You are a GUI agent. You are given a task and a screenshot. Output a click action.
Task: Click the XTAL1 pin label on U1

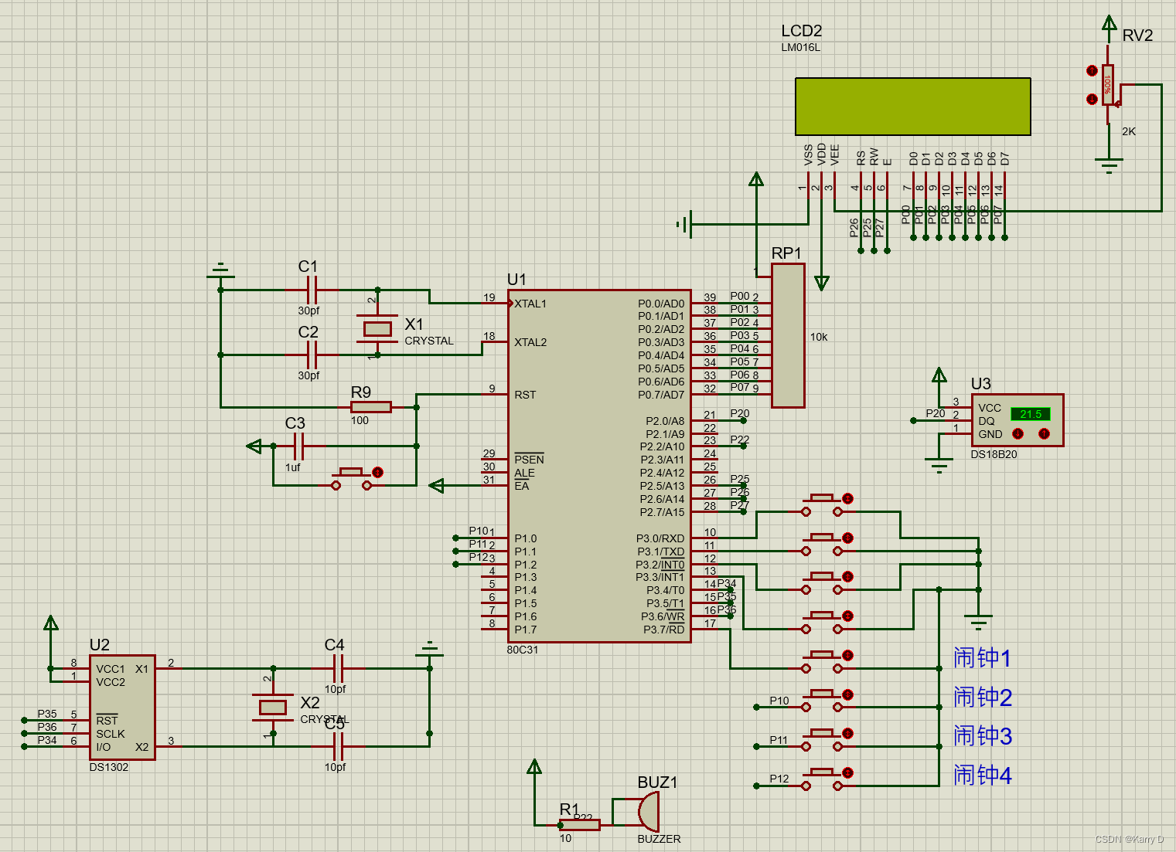(x=530, y=304)
